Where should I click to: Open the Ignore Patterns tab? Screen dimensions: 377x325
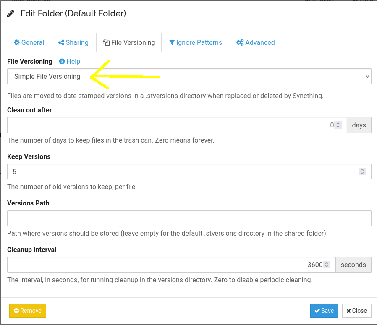tap(195, 42)
